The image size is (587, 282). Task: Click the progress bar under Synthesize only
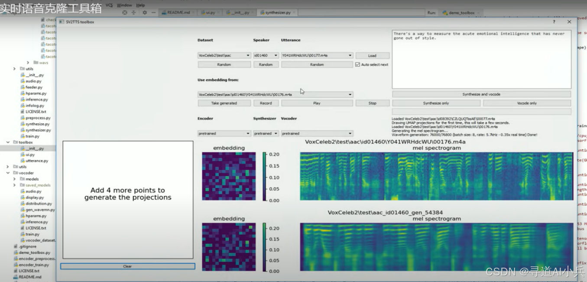[481, 112]
